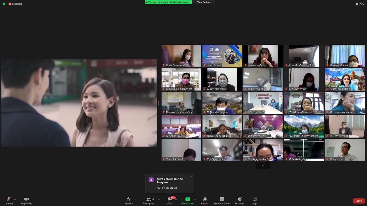Open the Participants panel
Screen dimensions: 367x206
click(x=149, y=200)
